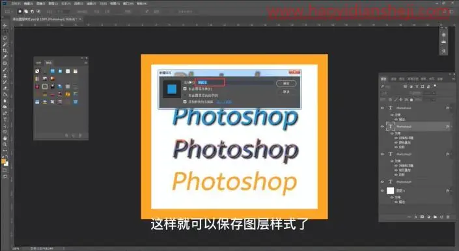Collapse effects arrow on 图层 1
This screenshot has width=459, height=251.
[x=452, y=191]
